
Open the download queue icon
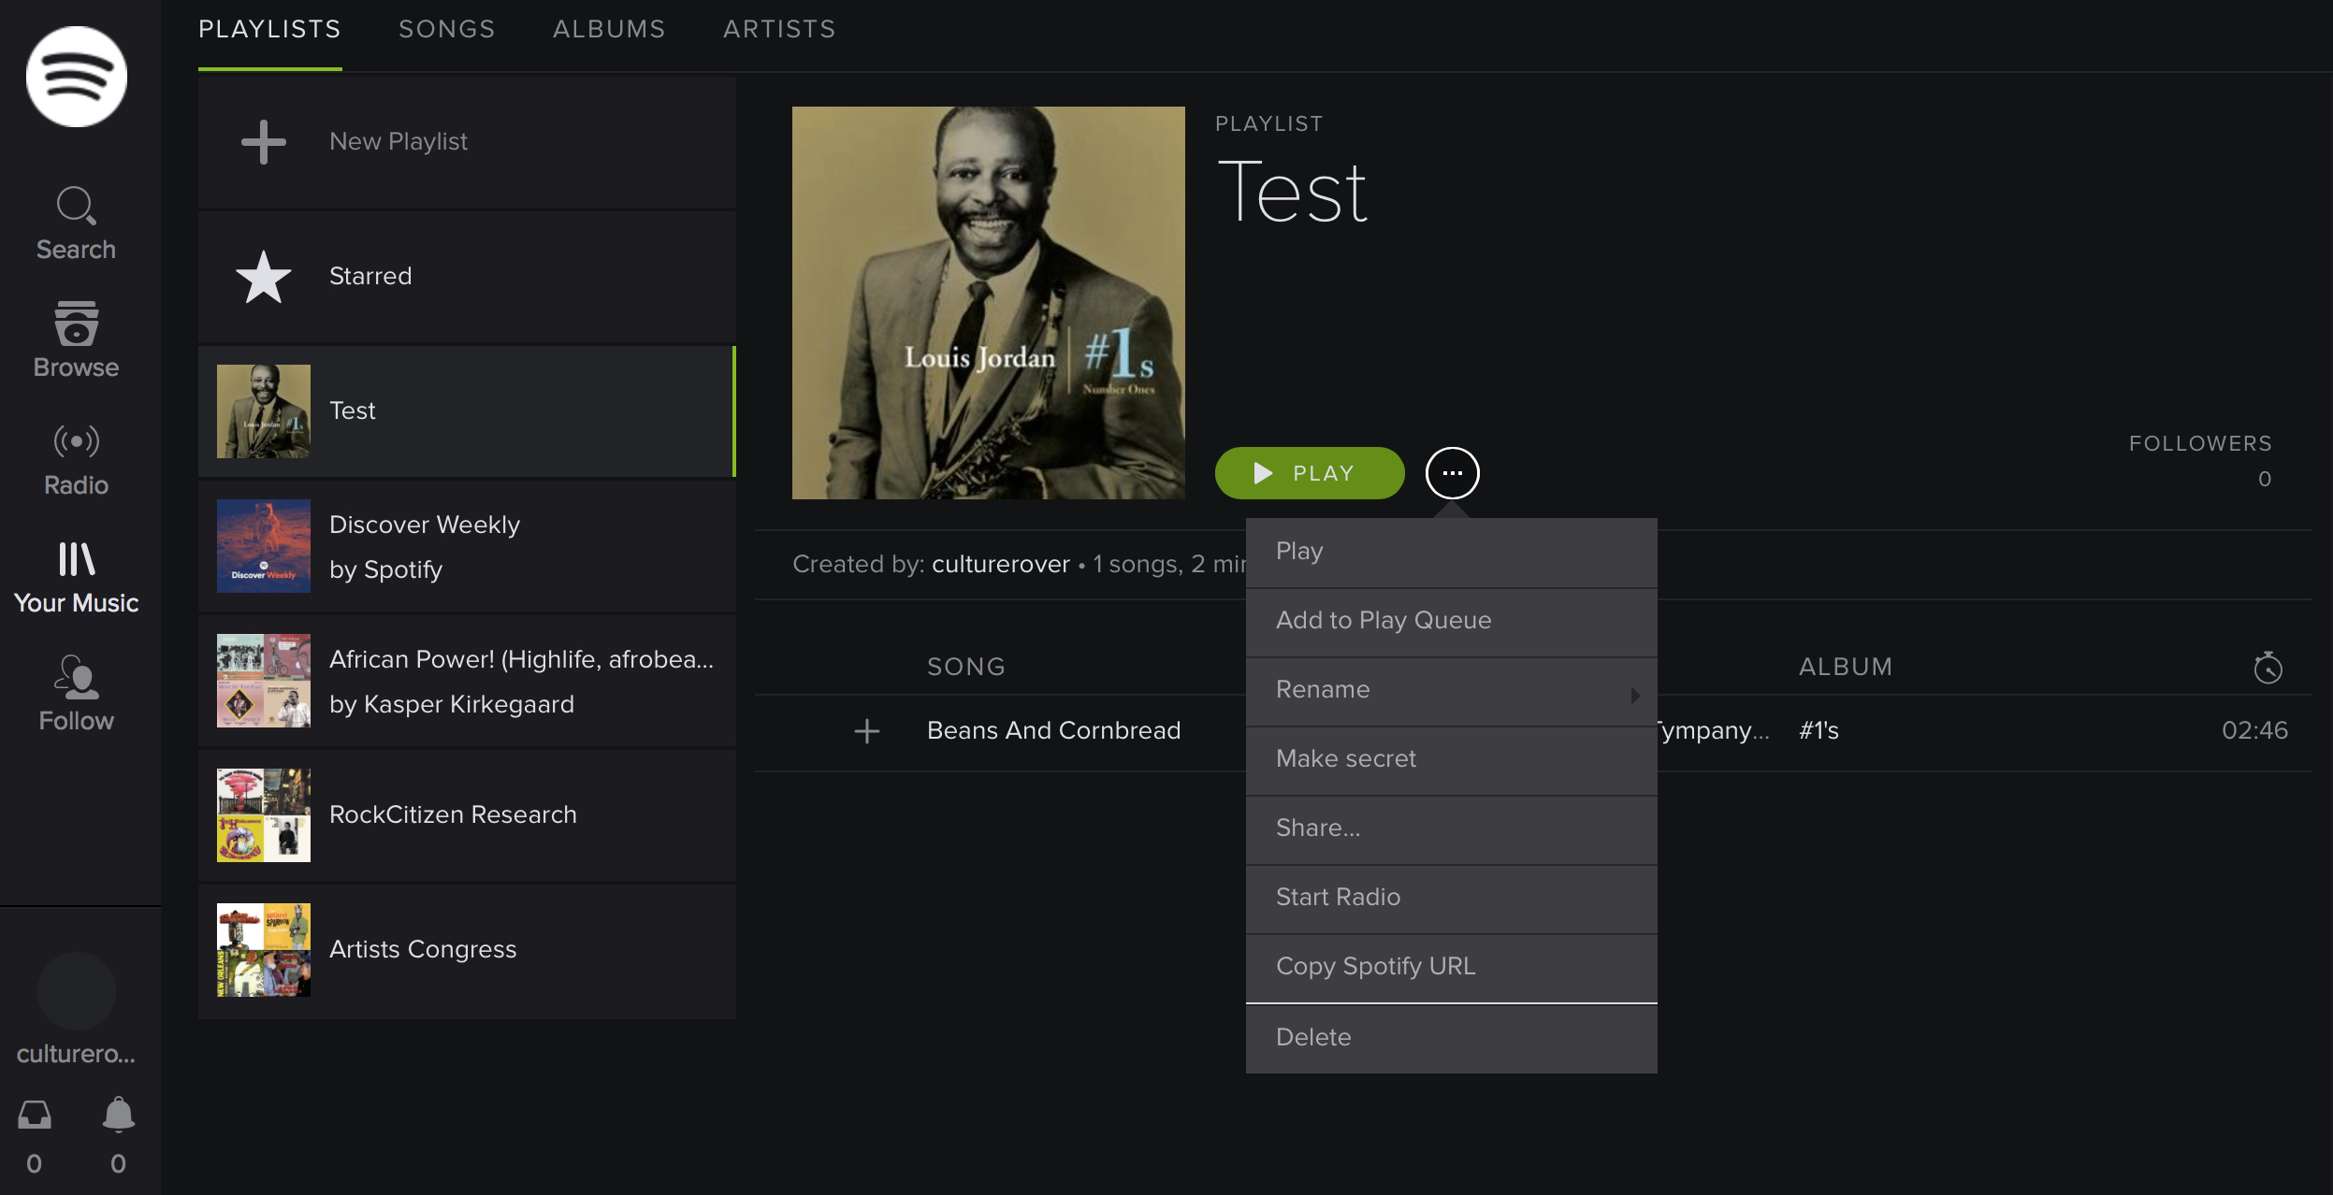[35, 1115]
